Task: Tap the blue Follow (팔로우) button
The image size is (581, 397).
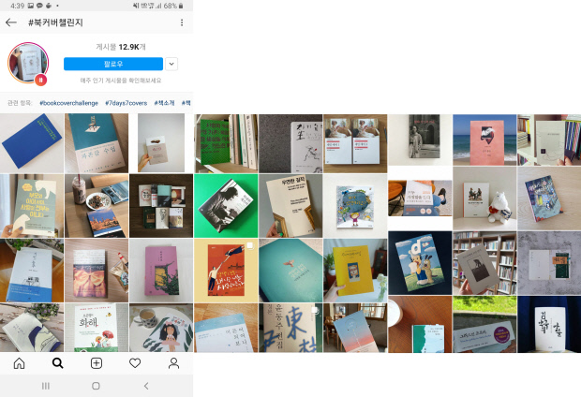Action: [113, 64]
